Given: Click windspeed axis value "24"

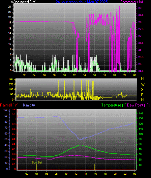Looking at the screenshot, I should pos(10,7).
